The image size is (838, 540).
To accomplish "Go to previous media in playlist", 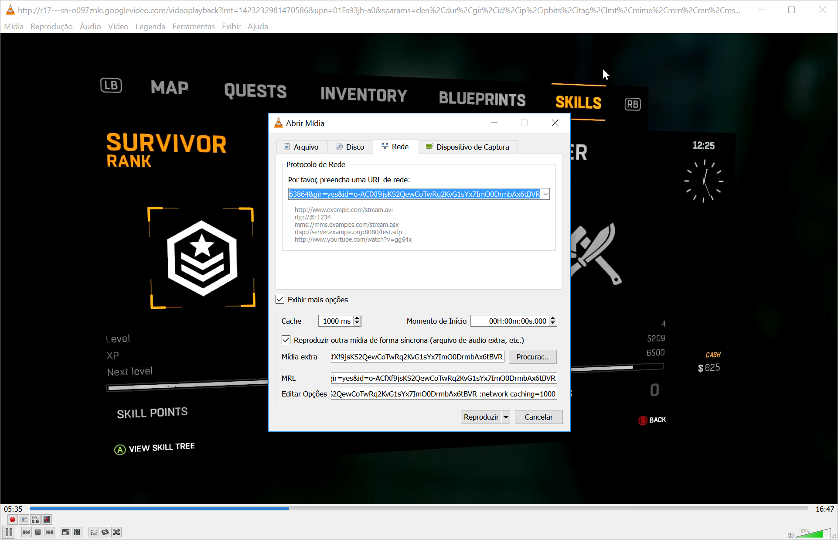I will point(27,532).
